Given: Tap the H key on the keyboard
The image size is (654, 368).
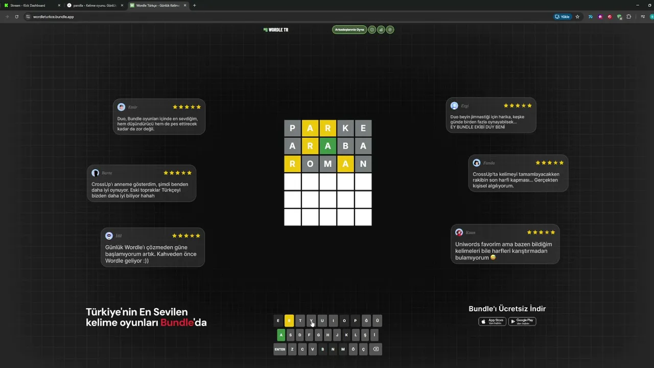Looking at the screenshot, I should point(328,335).
